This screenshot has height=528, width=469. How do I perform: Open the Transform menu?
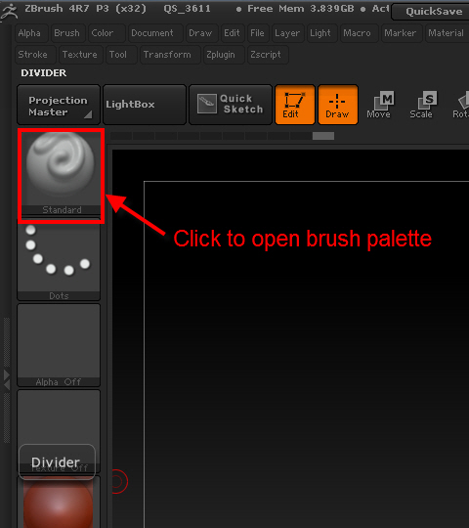tap(170, 55)
